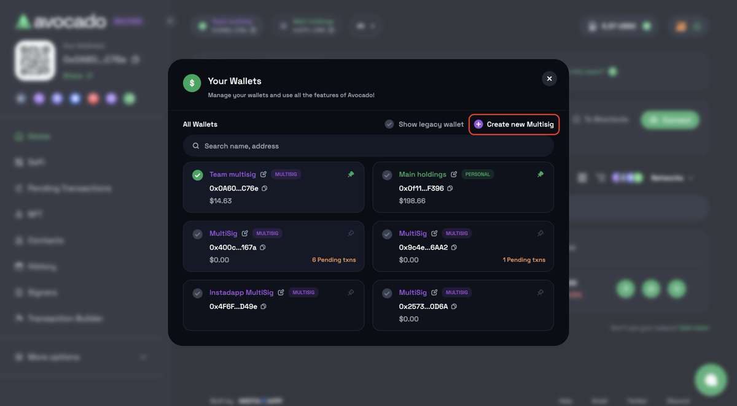Copy the 0x0A60...C76e wallet address
737x406 pixels.
pyautogui.click(x=265, y=188)
